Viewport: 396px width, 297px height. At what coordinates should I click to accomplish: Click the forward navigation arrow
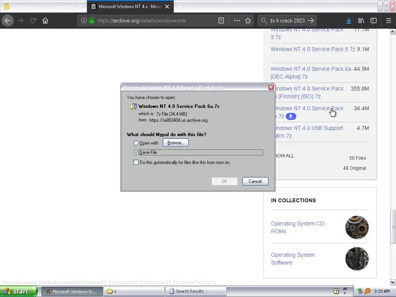[x=21, y=20]
